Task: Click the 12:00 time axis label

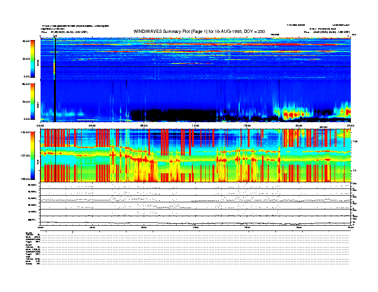Action: [x=195, y=125]
